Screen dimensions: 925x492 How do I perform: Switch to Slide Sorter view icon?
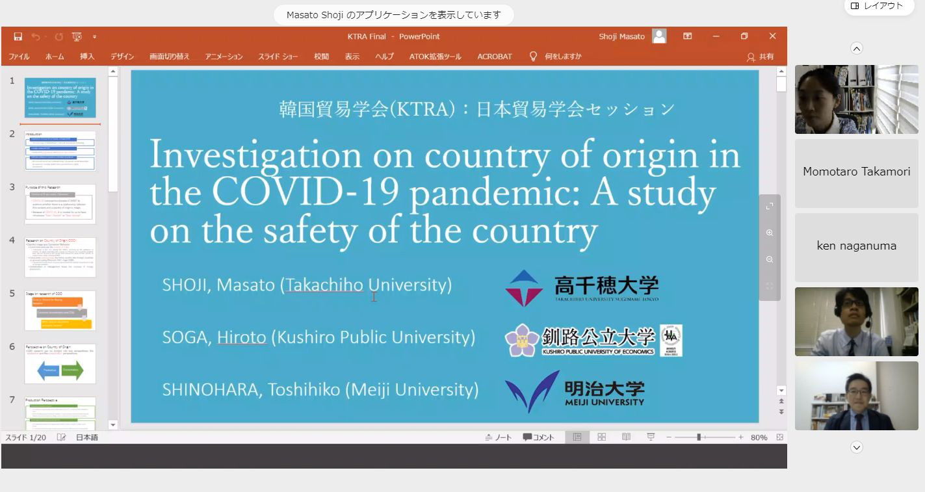pyautogui.click(x=602, y=437)
